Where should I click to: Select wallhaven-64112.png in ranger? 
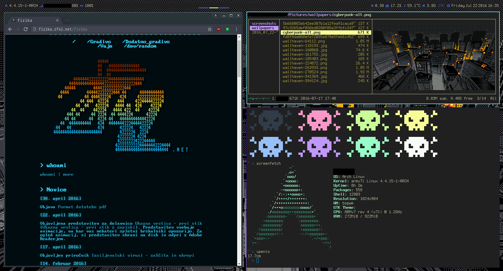[x=326, y=41]
